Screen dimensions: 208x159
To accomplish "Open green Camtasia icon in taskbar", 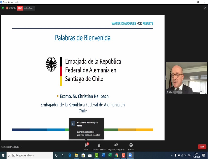I will 97,155.
